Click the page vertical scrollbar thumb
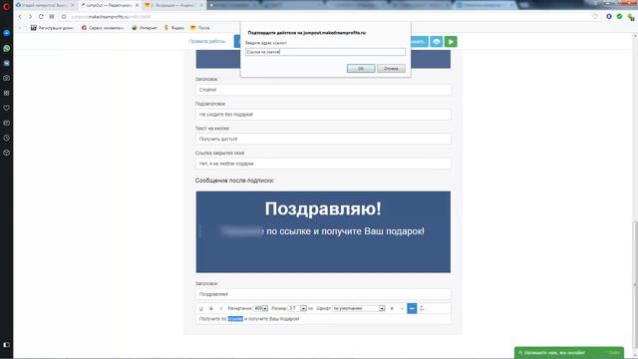638x359 pixels. point(635,285)
